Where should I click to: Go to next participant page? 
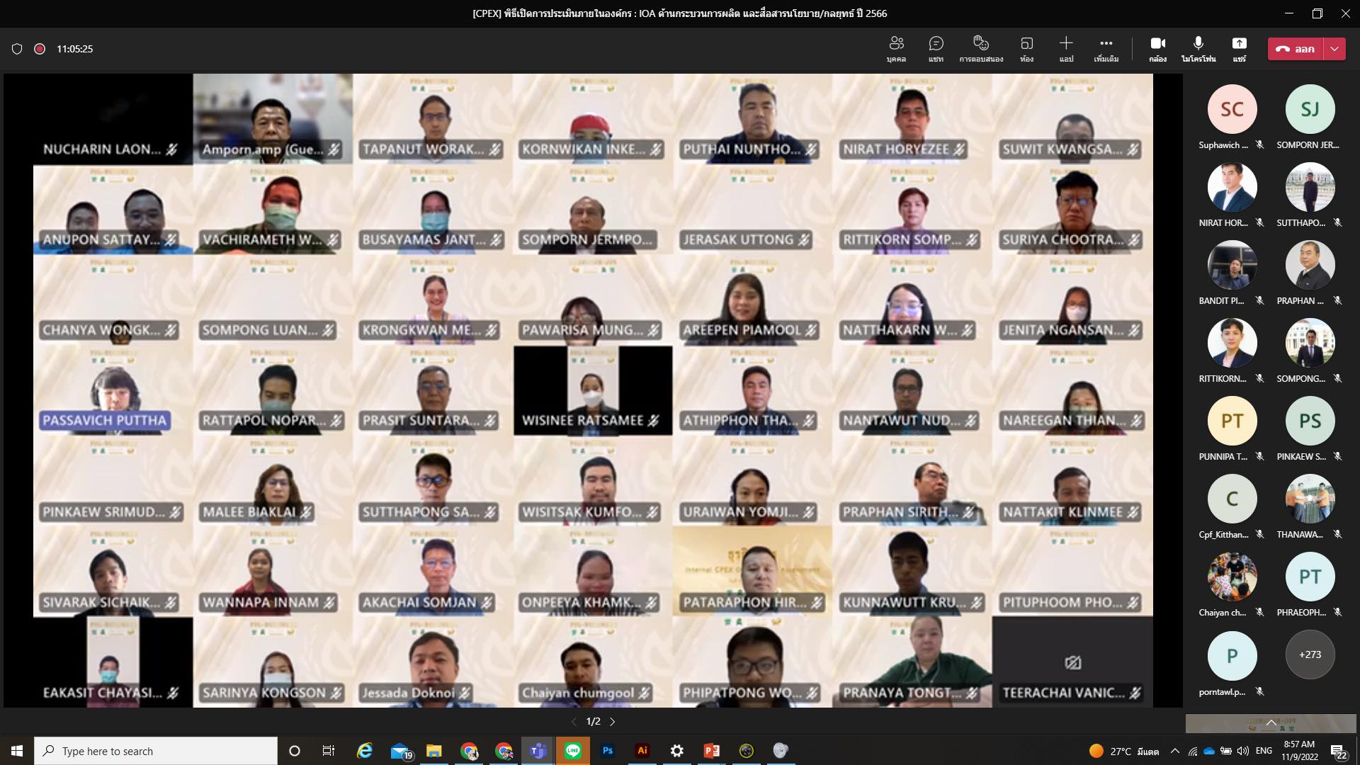(x=613, y=722)
